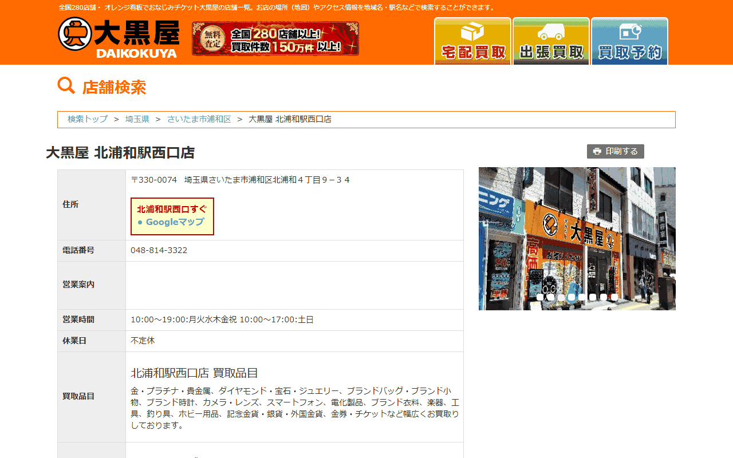Screen dimensions: 733x458
Task: Select the last slideshow dot on photo
Action: pos(614,297)
